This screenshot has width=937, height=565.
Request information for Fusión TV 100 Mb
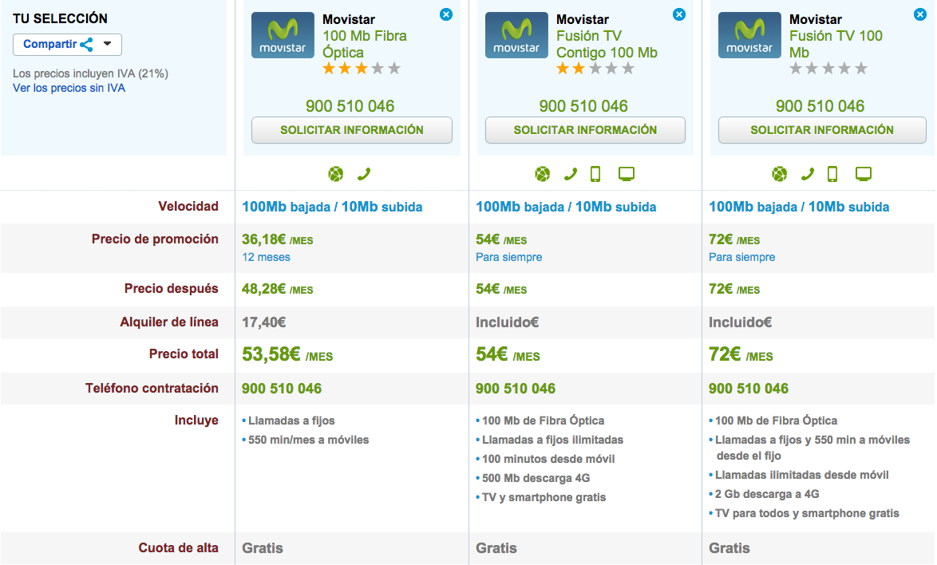click(821, 130)
